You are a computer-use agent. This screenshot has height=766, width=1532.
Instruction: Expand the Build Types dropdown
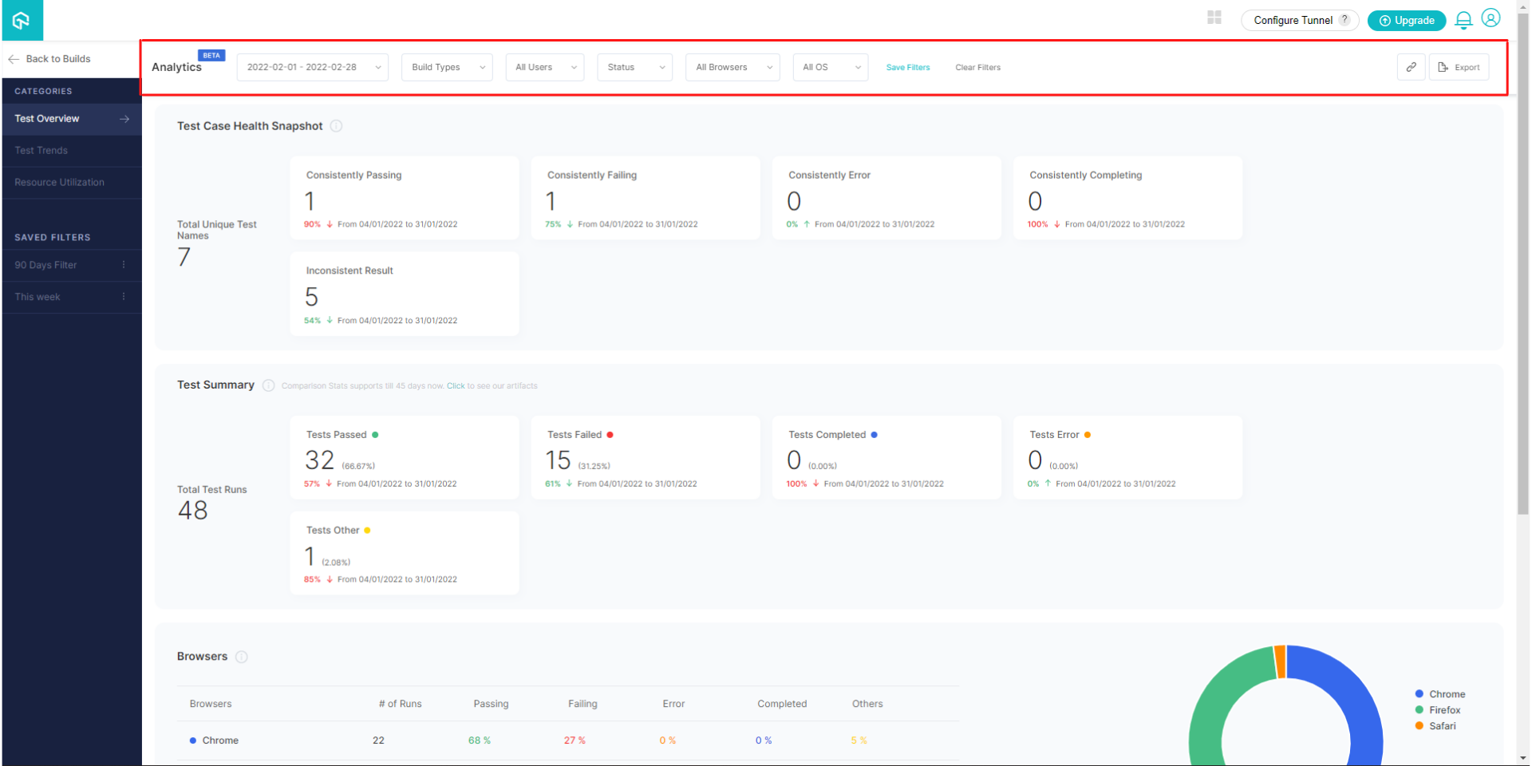point(446,67)
